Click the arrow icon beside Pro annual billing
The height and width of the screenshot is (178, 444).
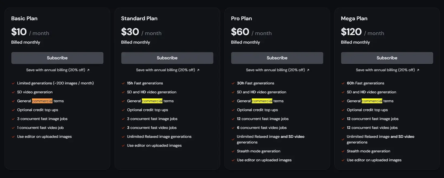tap(308, 70)
